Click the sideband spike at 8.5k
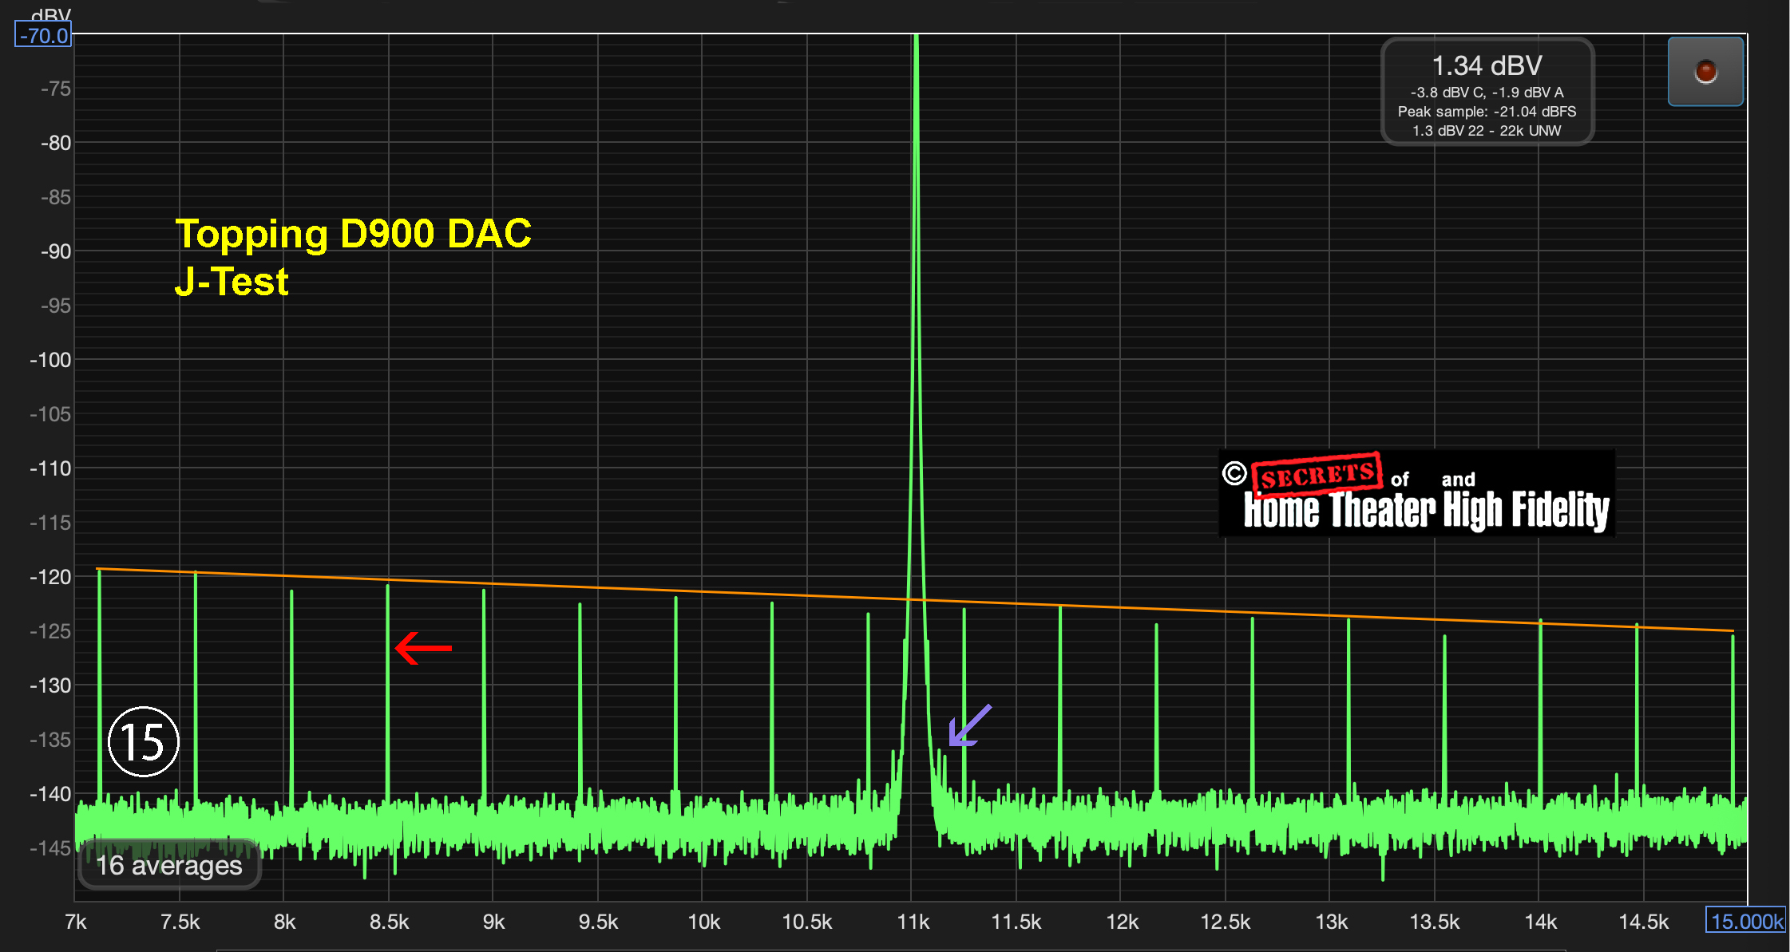Viewport: 1790px width, 952px height. [388, 686]
